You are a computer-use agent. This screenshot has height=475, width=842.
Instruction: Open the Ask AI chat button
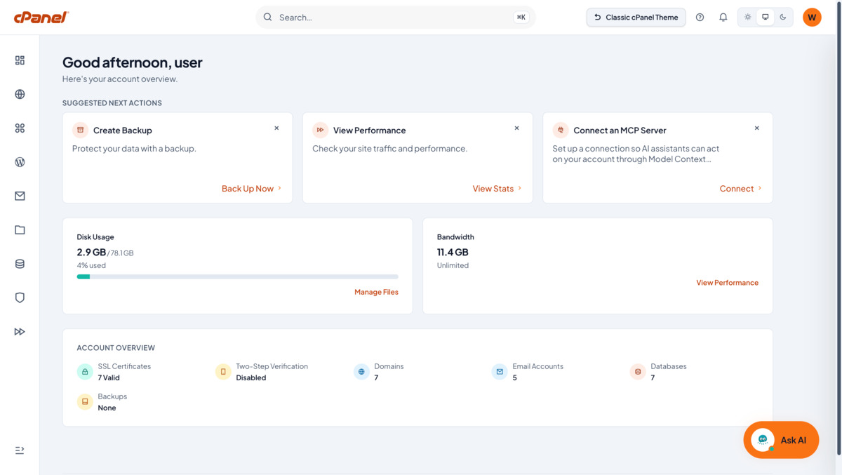(x=781, y=440)
